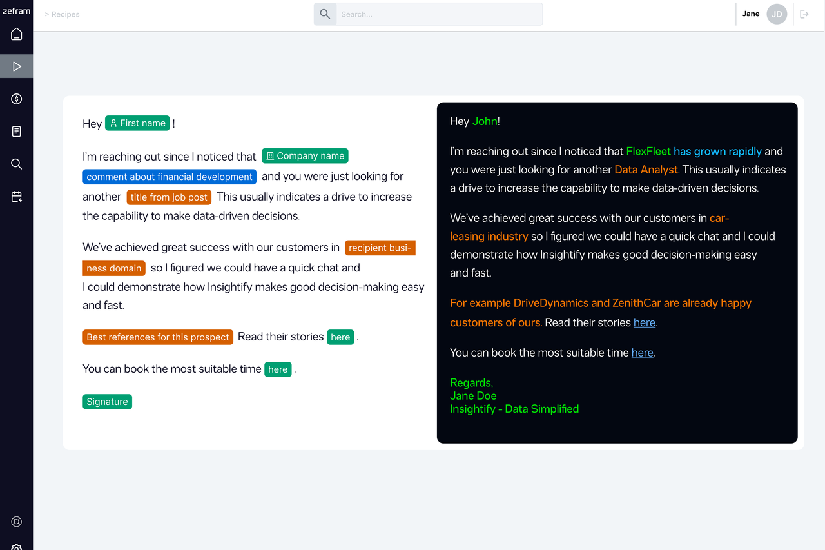Select comment about financial development tag
This screenshot has width=825, height=550.
(x=170, y=177)
